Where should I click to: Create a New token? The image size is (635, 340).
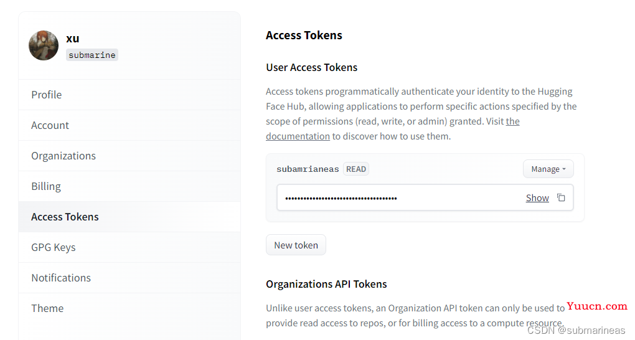coord(296,245)
